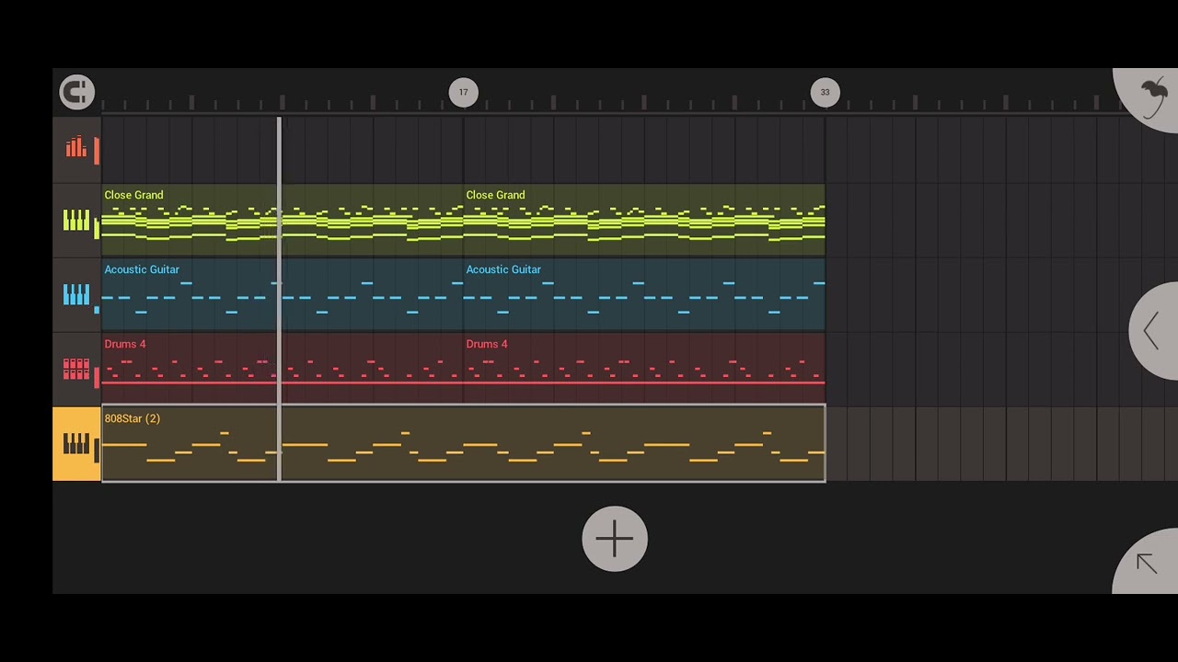Add a new track with plus button
The image size is (1178, 662).
pos(615,539)
